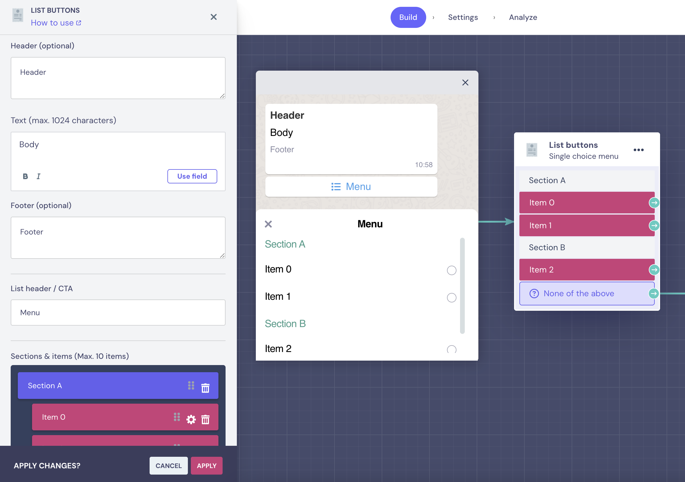Close the Menu sheet with X

(x=268, y=224)
